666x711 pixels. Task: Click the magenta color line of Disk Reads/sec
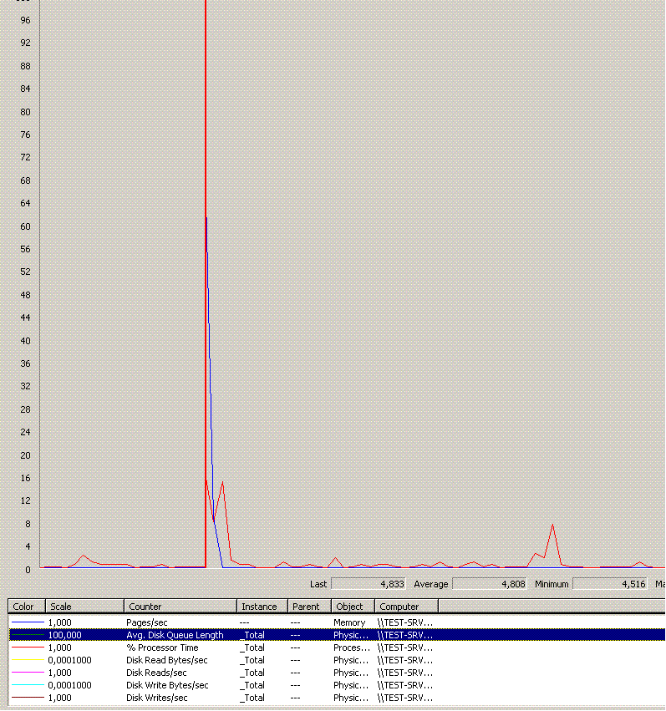27,673
